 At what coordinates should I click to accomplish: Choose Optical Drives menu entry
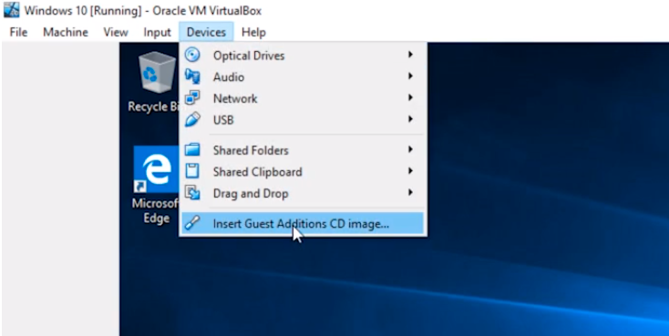pyautogui.click(x=303, y=56)
